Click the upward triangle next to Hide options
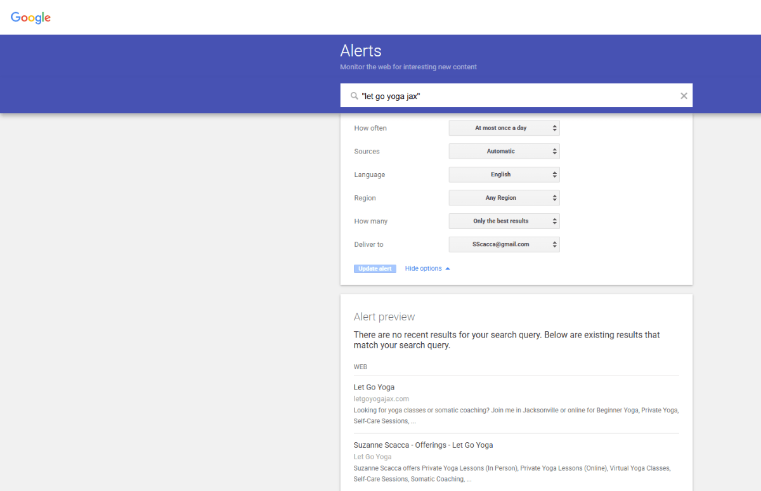The width and height of the screenshot is (761, 491). [446, 268]
